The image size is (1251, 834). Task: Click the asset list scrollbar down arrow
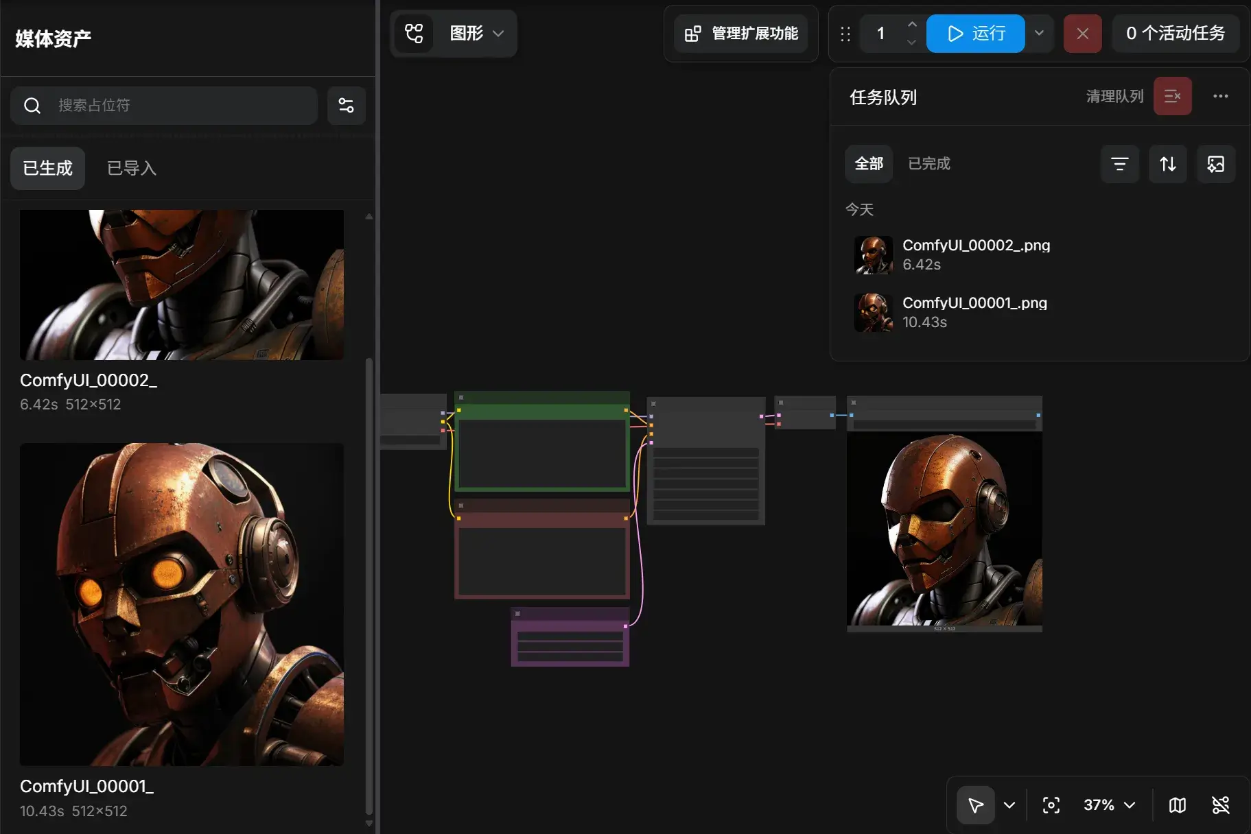pos(369,823)
